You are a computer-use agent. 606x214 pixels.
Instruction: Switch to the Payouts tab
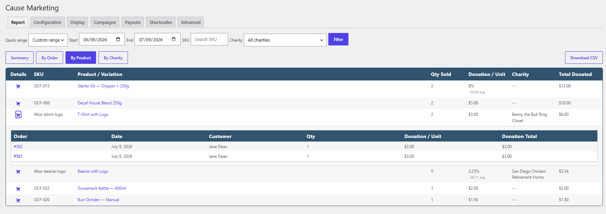[x=133, y=22]
